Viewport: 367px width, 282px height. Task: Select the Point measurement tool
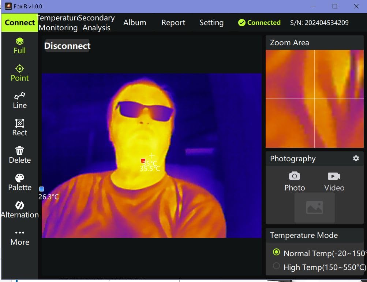pyautogui.click(x=19, y=72)
